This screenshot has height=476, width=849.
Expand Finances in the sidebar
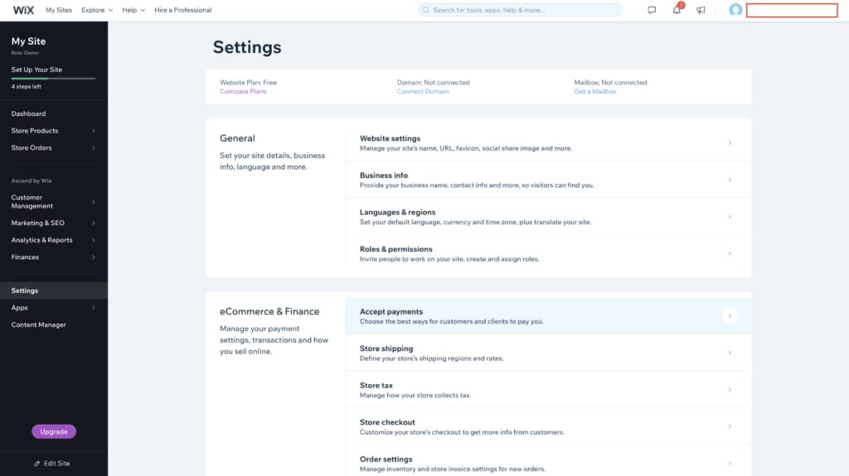coord(54,257)
